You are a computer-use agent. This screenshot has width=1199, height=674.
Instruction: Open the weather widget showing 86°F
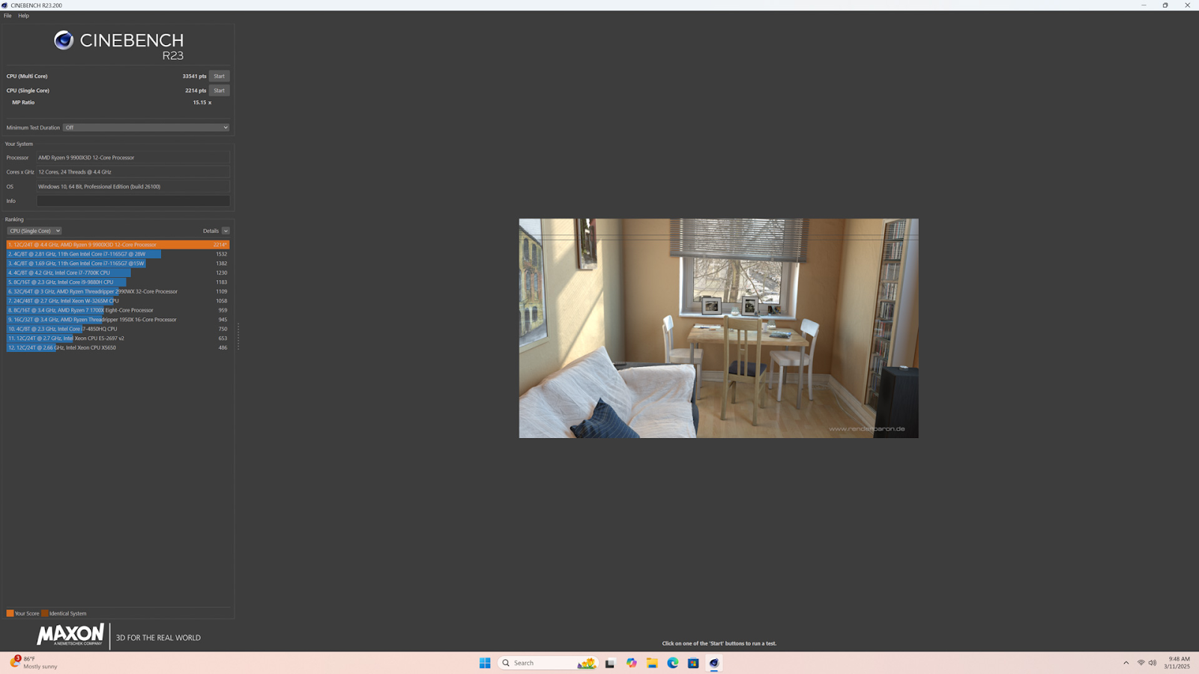tap(34, 663)
